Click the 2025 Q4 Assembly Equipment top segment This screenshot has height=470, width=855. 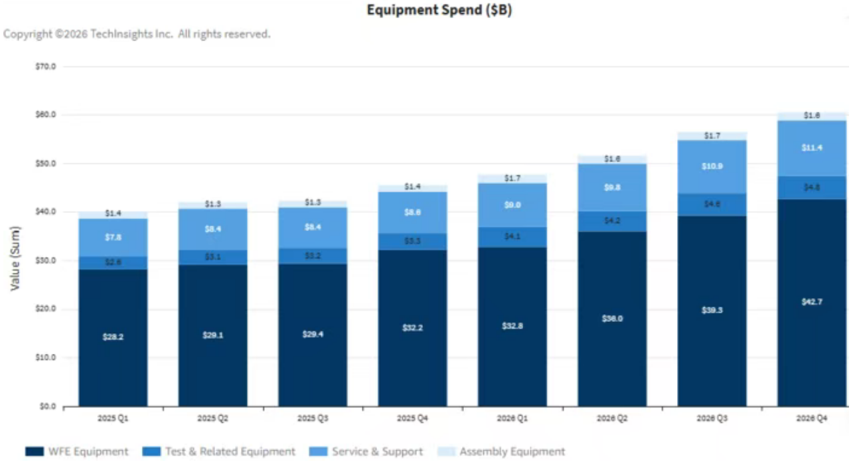coord(413,189)
